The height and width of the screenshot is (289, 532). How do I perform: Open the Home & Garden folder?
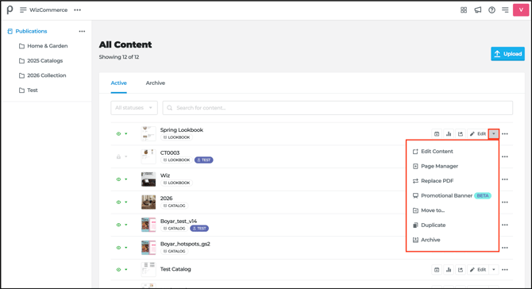[x=47, y=46]
